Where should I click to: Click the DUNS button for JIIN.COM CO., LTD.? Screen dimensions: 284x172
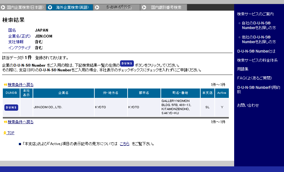(11, 107)
